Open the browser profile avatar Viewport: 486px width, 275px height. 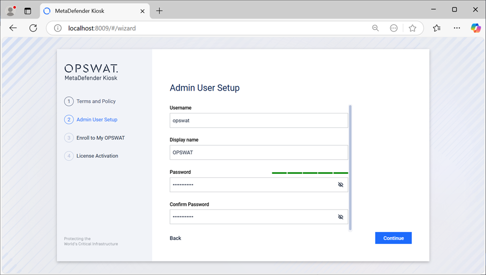click(11, 10)
